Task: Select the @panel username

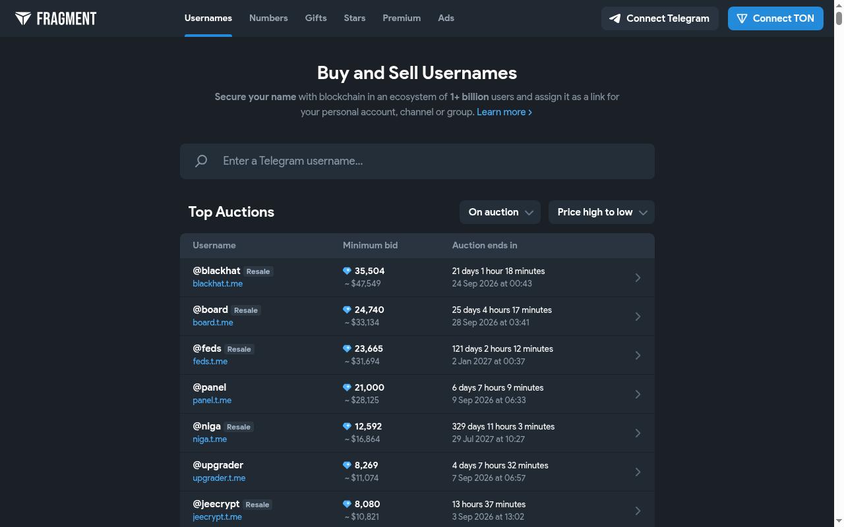Action: pos(210,387)
